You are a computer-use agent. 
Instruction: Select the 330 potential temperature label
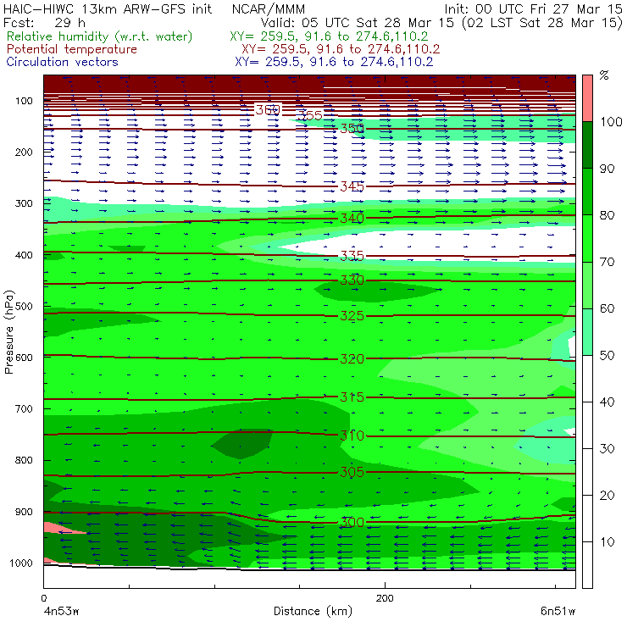[x=352, y=280]
